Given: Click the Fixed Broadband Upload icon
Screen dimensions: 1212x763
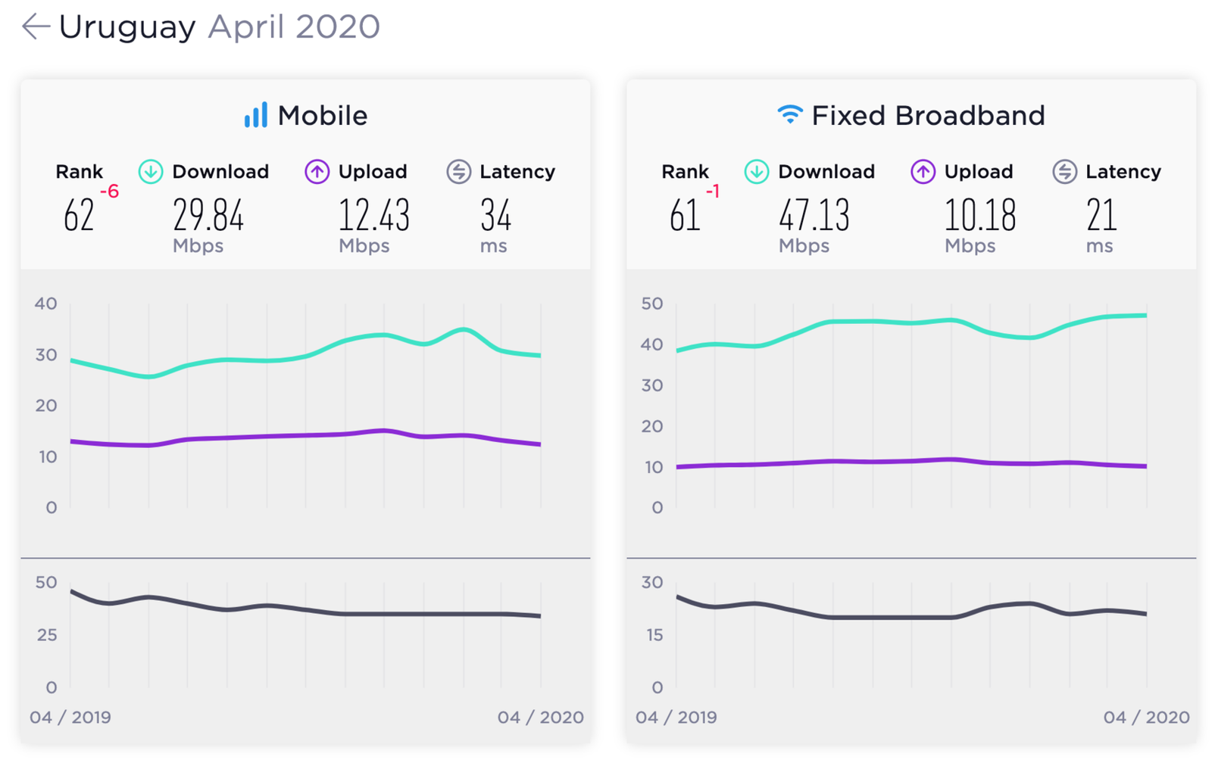Looking at the screenshot, I should [x=923, y=172].
